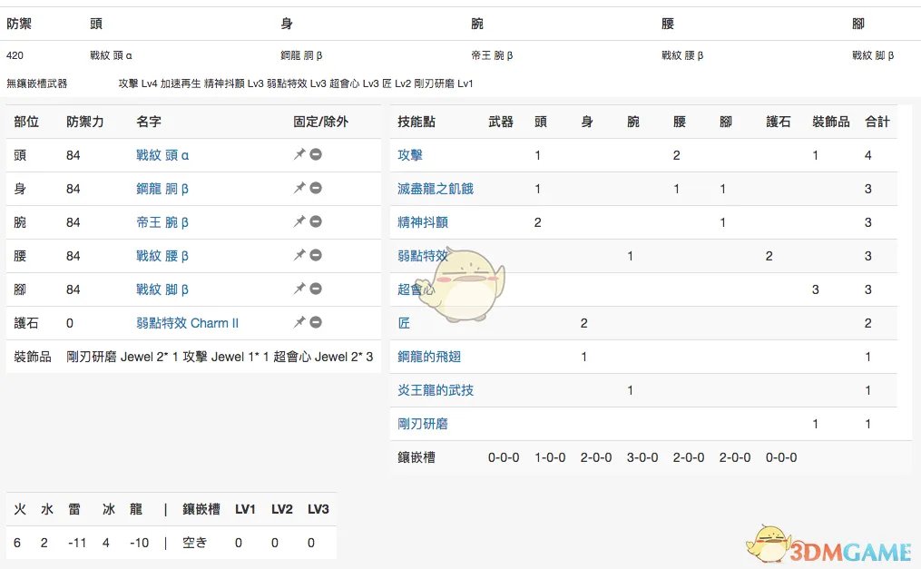Click the exclude icon for 鋼龍 胴 β
This screenshot has height=569, width=921.
(x=314, y=189)
